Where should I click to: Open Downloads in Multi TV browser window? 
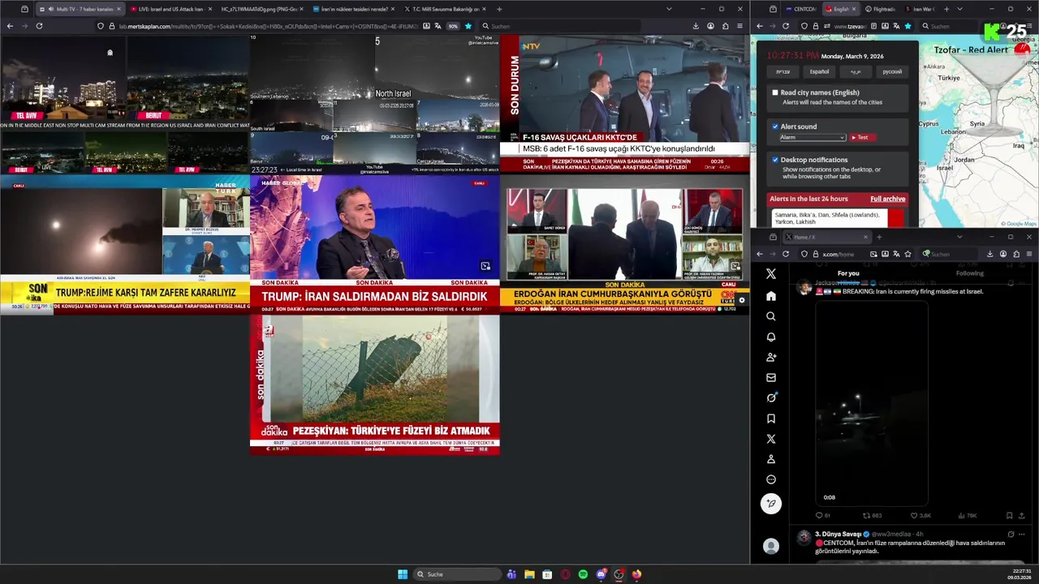696,26
